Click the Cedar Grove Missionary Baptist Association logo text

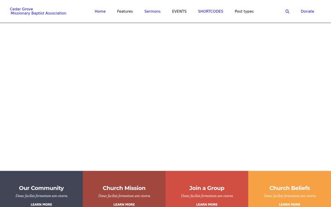pos(38,11)
